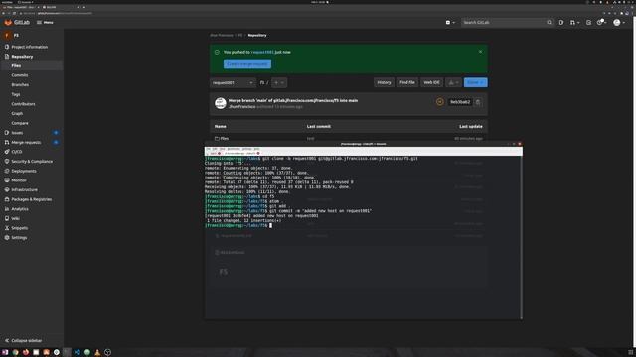Click the CI/CD rocket icon
Image resolution: width=636 pixels, height=357 pixels.
tap(7, 152)
